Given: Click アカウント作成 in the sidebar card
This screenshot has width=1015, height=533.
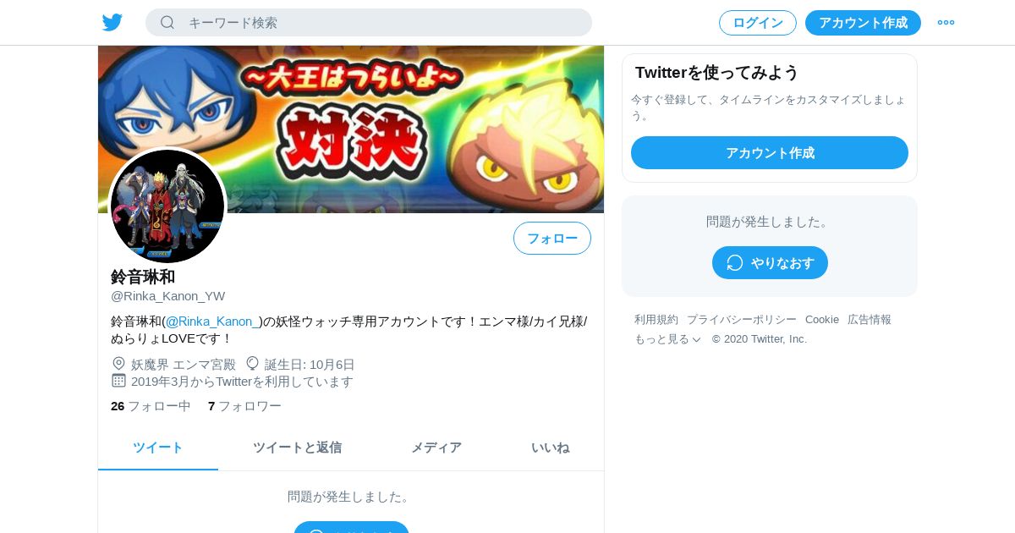Looking at the screenshot, I should (770, 153).
